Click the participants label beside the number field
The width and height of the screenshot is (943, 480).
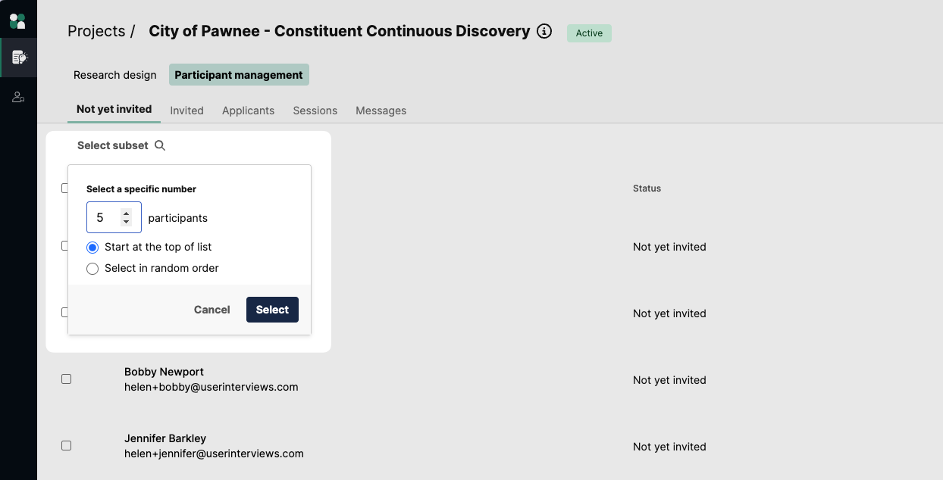click(x=178, y=218)
